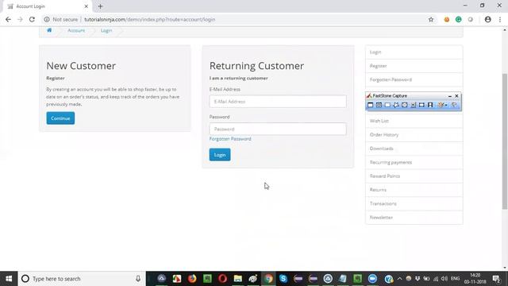Image resolution: width=508 pixels, height=286 pixels.
Task: Show hidden system tray icons
Action: (x=399, y=279)
